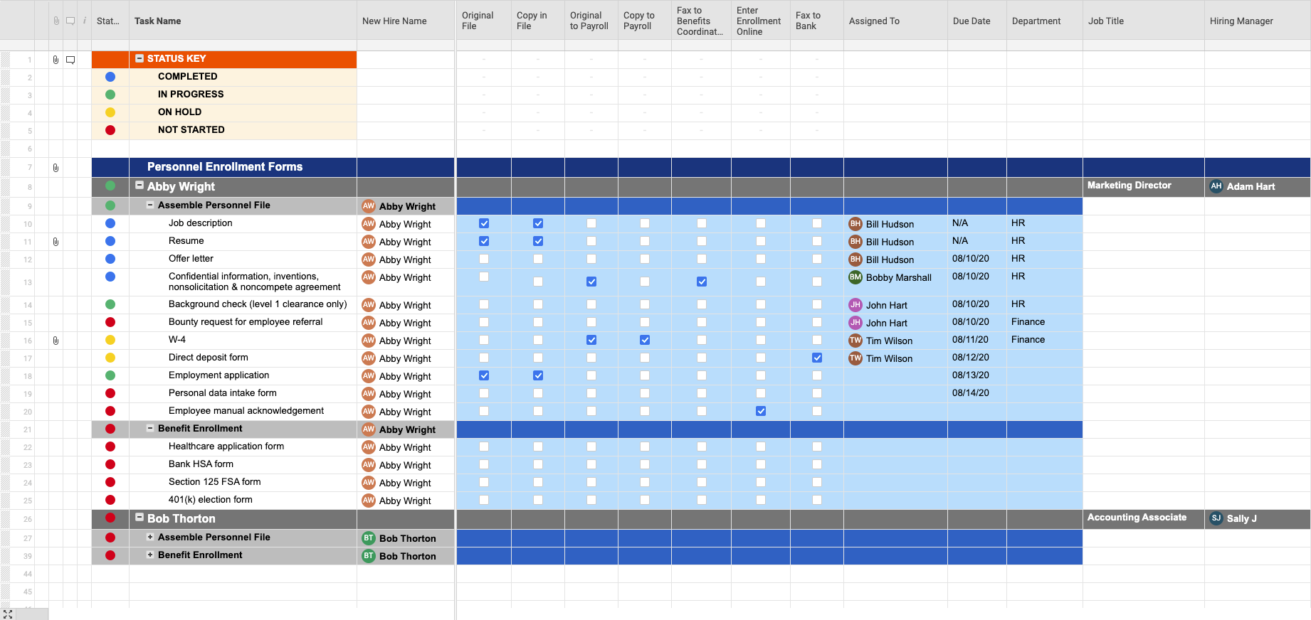Viewport: 1311px width, 620px height.
Task: Select the Healthcare application form task cell
Action: click(x=226, y=447)
